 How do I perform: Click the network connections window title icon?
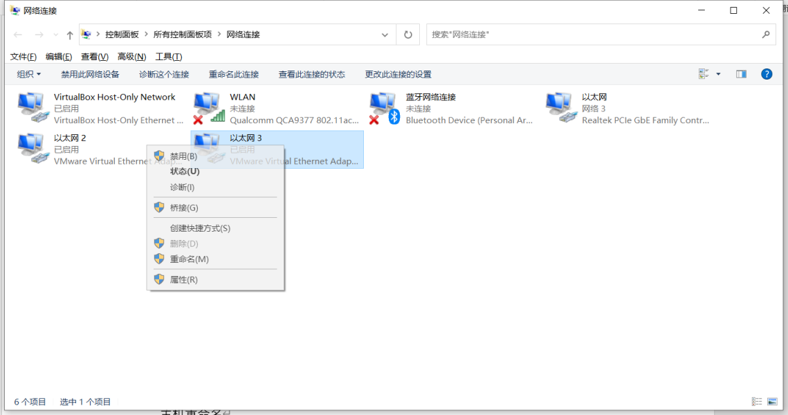[x=15, y=10]
